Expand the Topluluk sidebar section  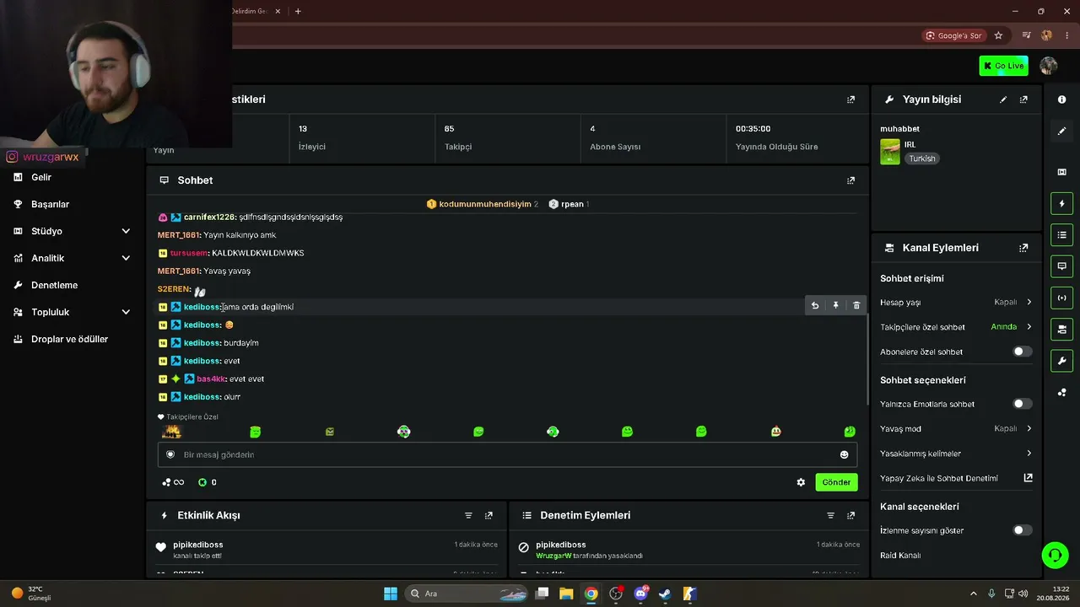pyautogui.click(x=126, y=312)
